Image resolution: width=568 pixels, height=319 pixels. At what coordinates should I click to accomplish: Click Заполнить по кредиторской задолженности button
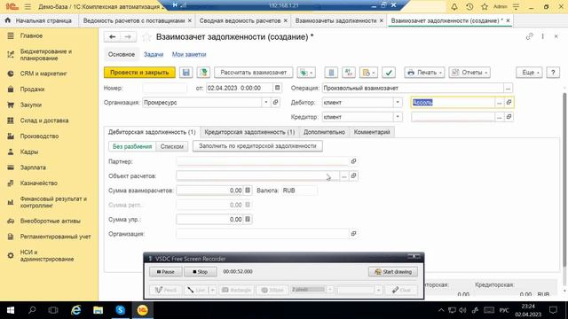point(257,146)
